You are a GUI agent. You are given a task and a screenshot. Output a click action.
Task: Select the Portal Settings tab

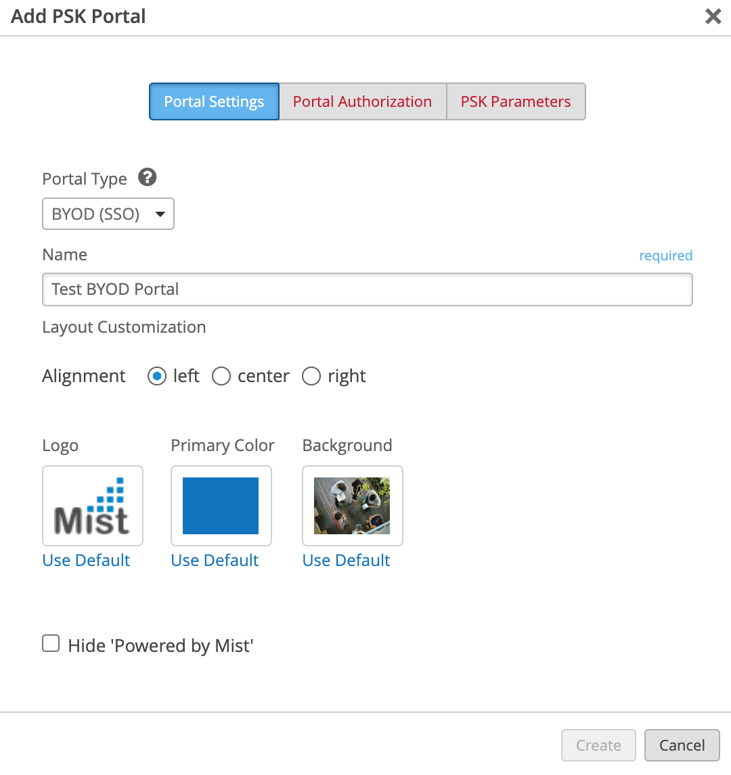tap(214, 101)
